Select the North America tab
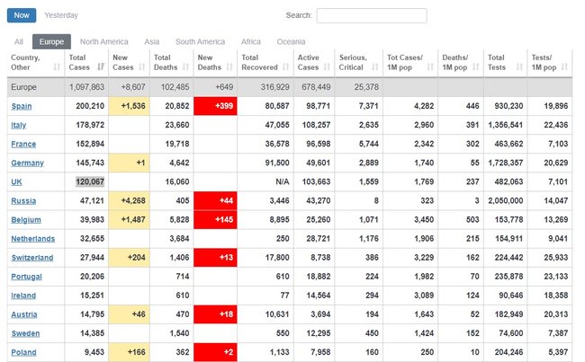 (104, 41)
